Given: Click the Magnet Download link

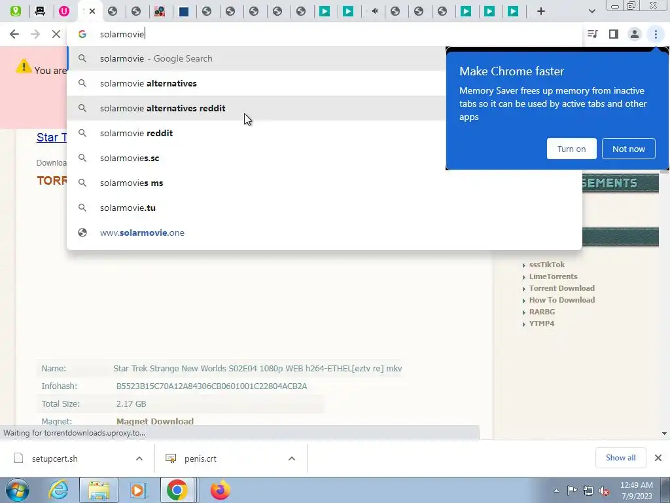Looking at the screenshot, I should pyautogui.click(x=154, y=421).
